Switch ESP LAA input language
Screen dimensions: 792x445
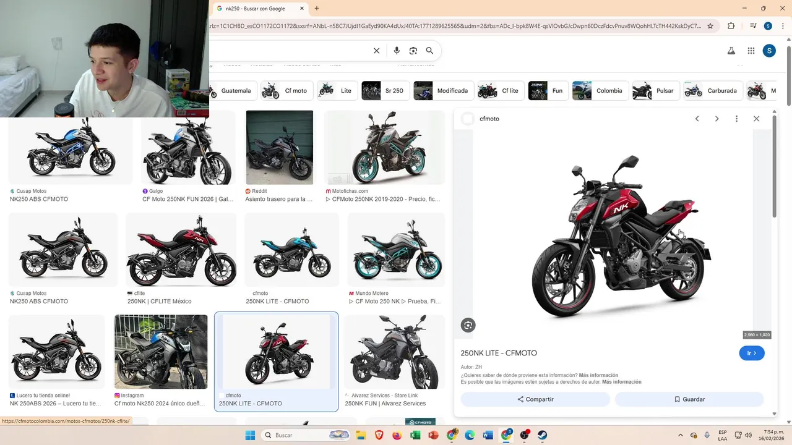(723, 435)
